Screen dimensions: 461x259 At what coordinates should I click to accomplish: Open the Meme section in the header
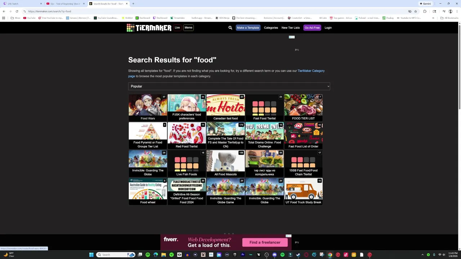(x=188, y=28)
